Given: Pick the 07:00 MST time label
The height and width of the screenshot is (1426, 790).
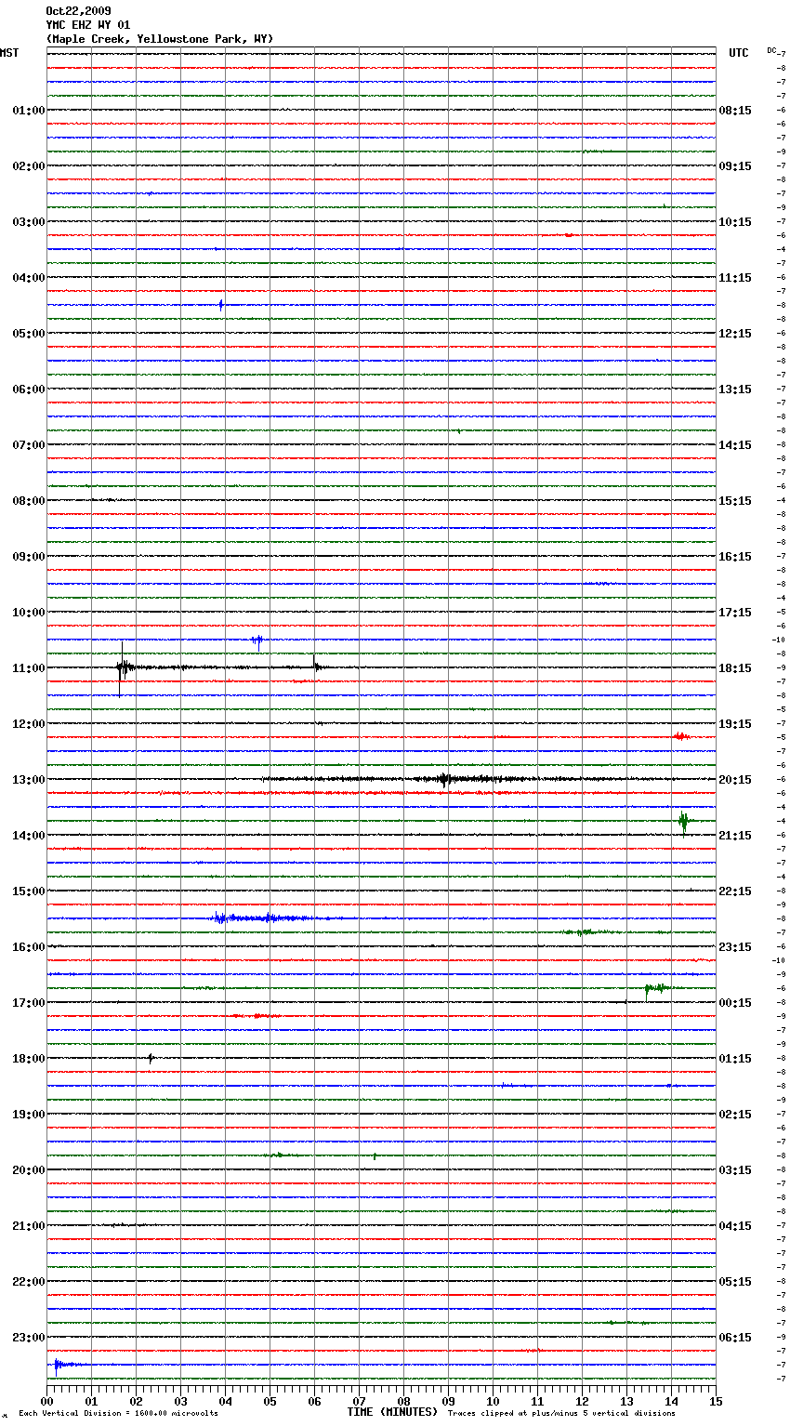Looking at the screenshot, I should coord(29,445).
